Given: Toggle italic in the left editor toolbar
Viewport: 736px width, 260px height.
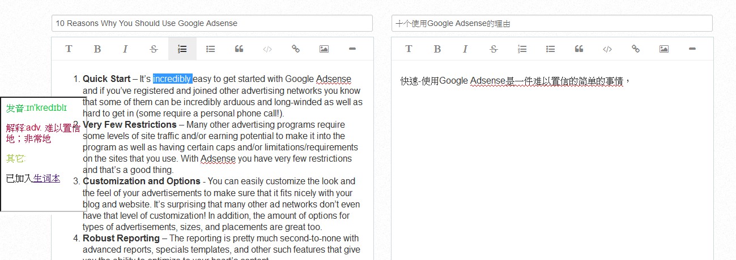Looking at the screenshot, I should coord(125,49).
